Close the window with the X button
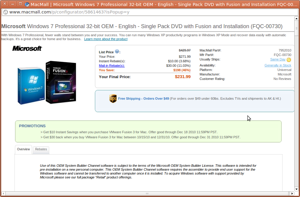 [5, 4]
